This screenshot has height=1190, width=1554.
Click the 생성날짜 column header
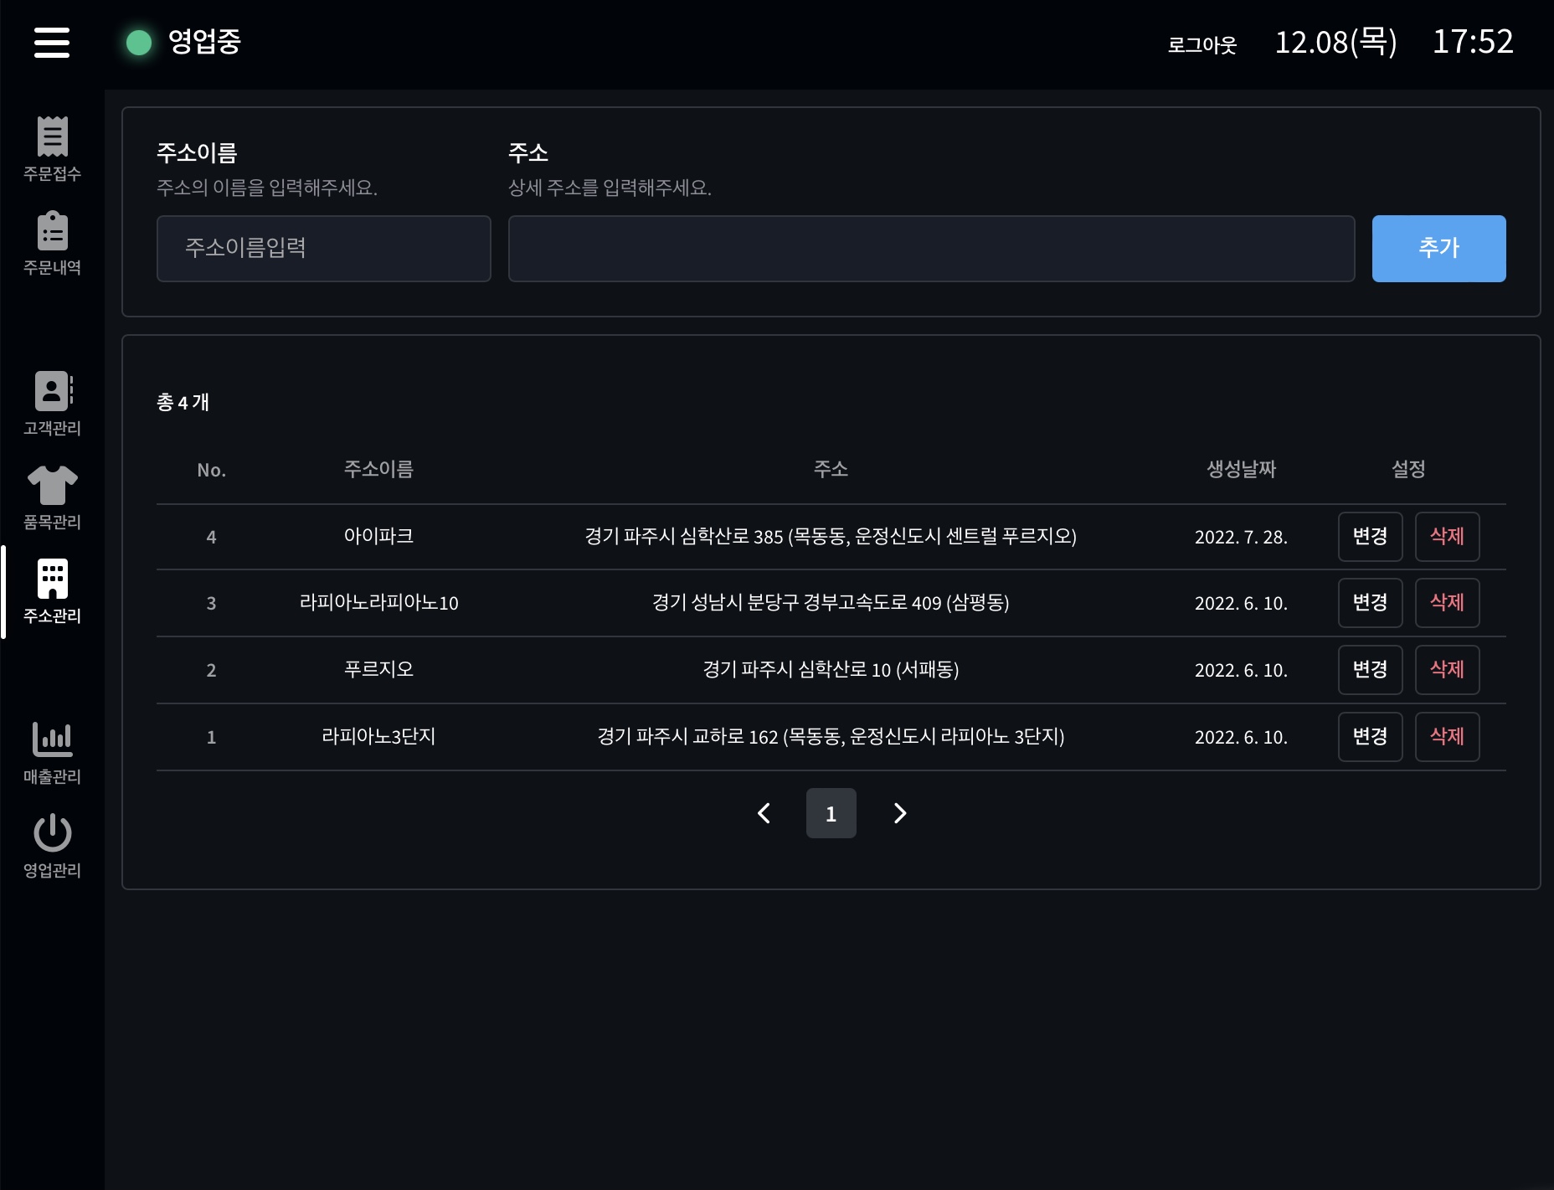tap(1241, 470)
